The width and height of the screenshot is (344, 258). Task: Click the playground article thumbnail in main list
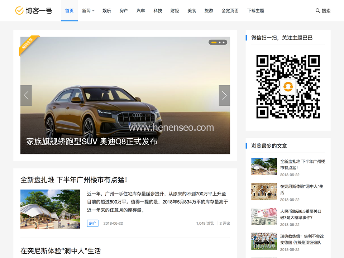click(50, 209)
